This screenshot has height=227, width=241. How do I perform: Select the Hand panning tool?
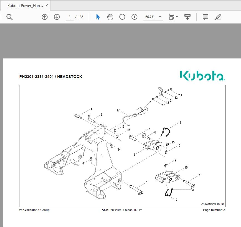[x=110, y=17]
